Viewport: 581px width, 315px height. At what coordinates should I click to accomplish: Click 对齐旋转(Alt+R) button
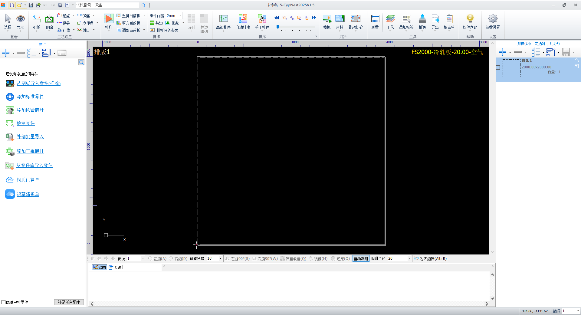click(x=430, y=259)
